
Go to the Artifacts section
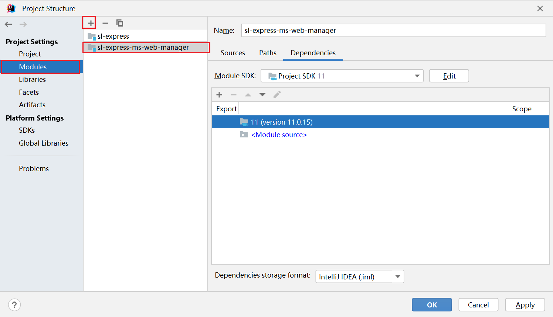[32, 105]
